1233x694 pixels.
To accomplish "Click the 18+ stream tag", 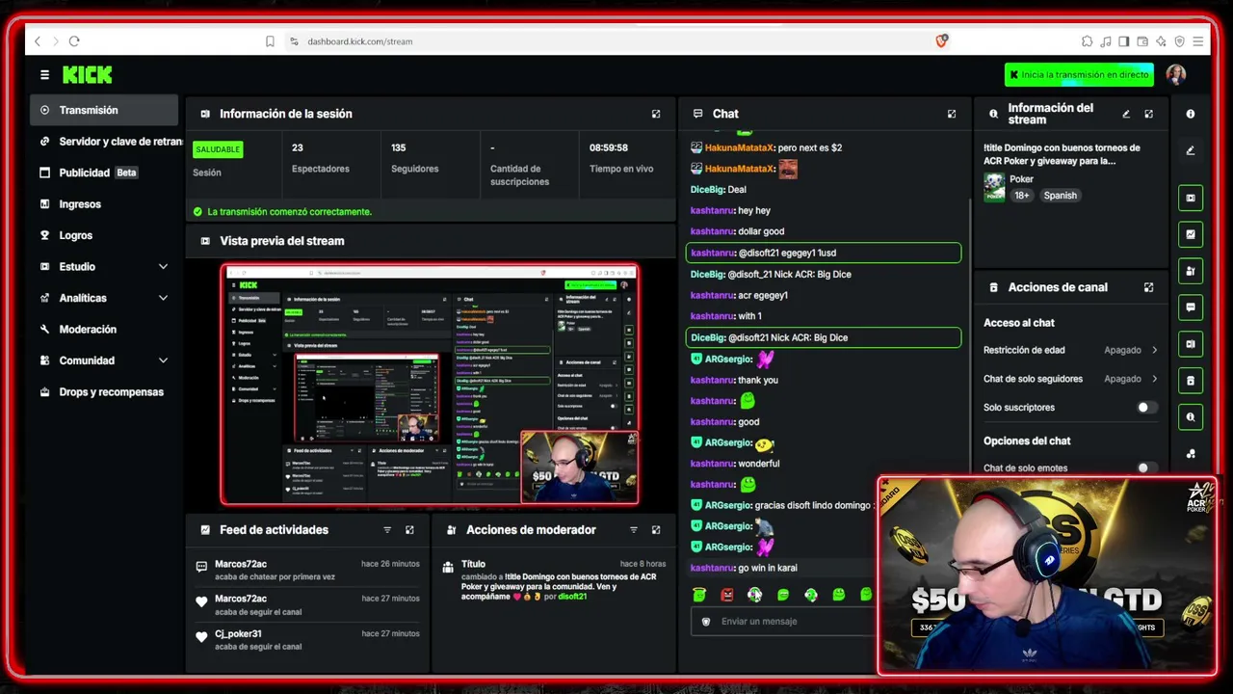I will point(1021,196).
